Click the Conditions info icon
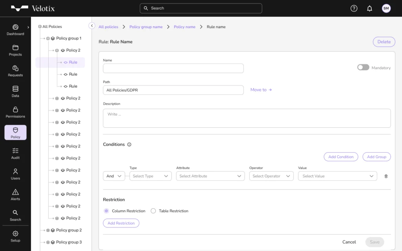 [x=129, y=144]
